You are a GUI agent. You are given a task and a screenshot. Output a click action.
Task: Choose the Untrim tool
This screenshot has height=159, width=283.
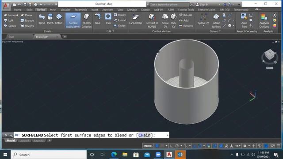[x=120, y=15]
